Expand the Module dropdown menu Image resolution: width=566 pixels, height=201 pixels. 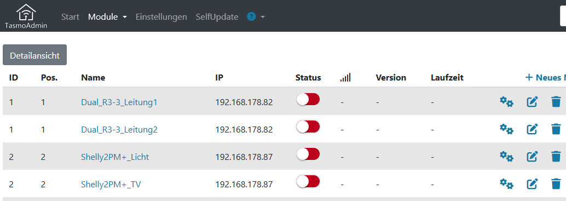pyautogui.click(x=108, y=17)
